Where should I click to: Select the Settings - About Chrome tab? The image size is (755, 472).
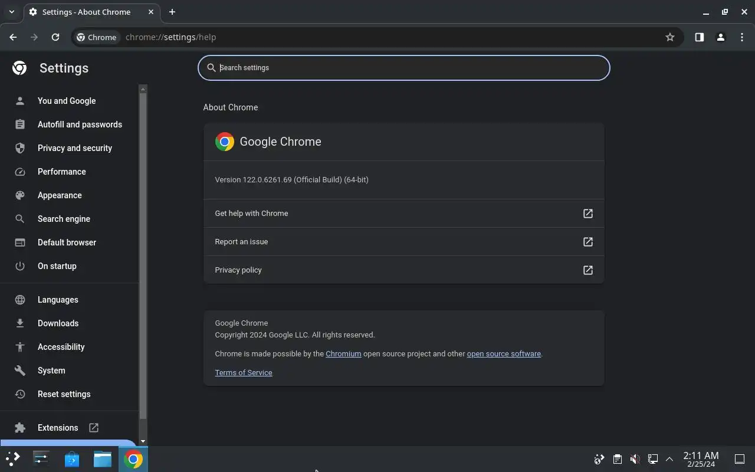(x=91, y=12)
